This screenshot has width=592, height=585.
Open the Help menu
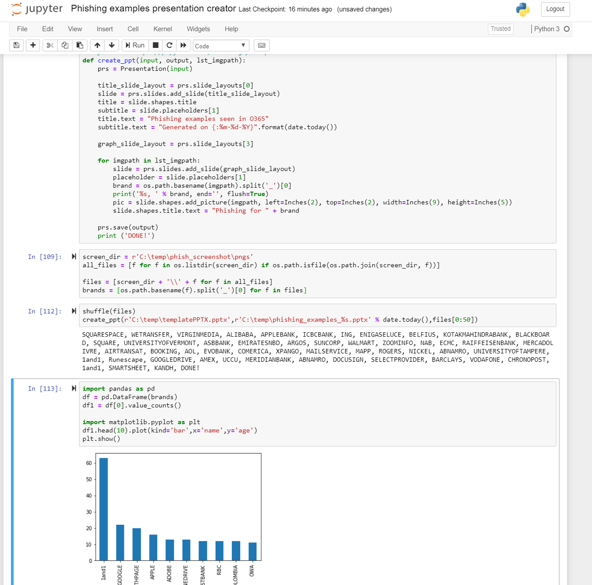pos(231,29)
